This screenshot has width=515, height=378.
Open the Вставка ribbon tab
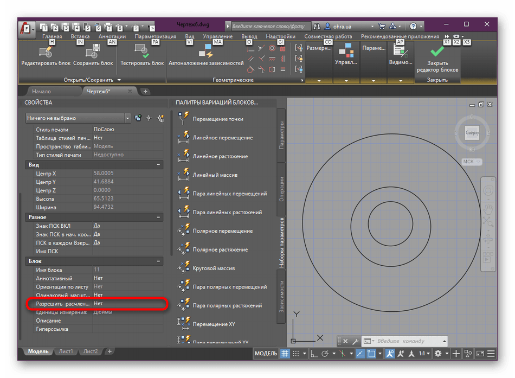[80, 36]
